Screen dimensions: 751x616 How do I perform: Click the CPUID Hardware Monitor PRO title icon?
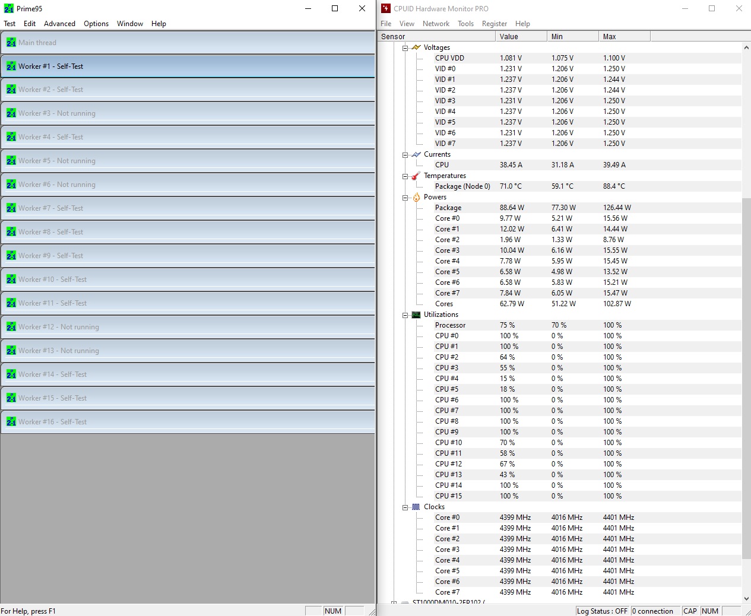(386, 8)
